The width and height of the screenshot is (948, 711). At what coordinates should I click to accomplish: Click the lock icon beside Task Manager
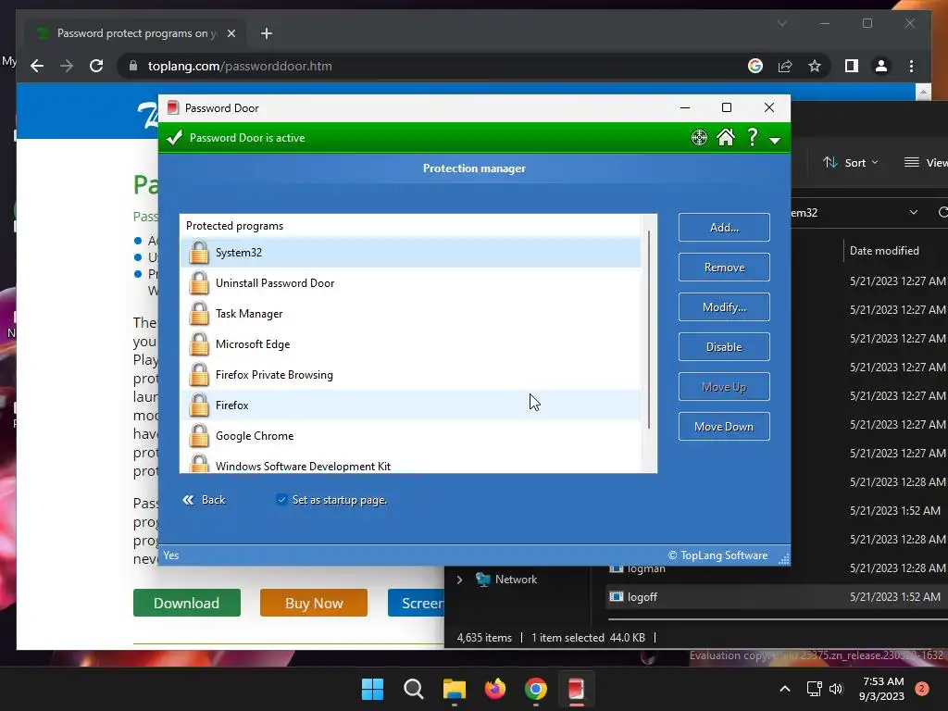(199, 314)
